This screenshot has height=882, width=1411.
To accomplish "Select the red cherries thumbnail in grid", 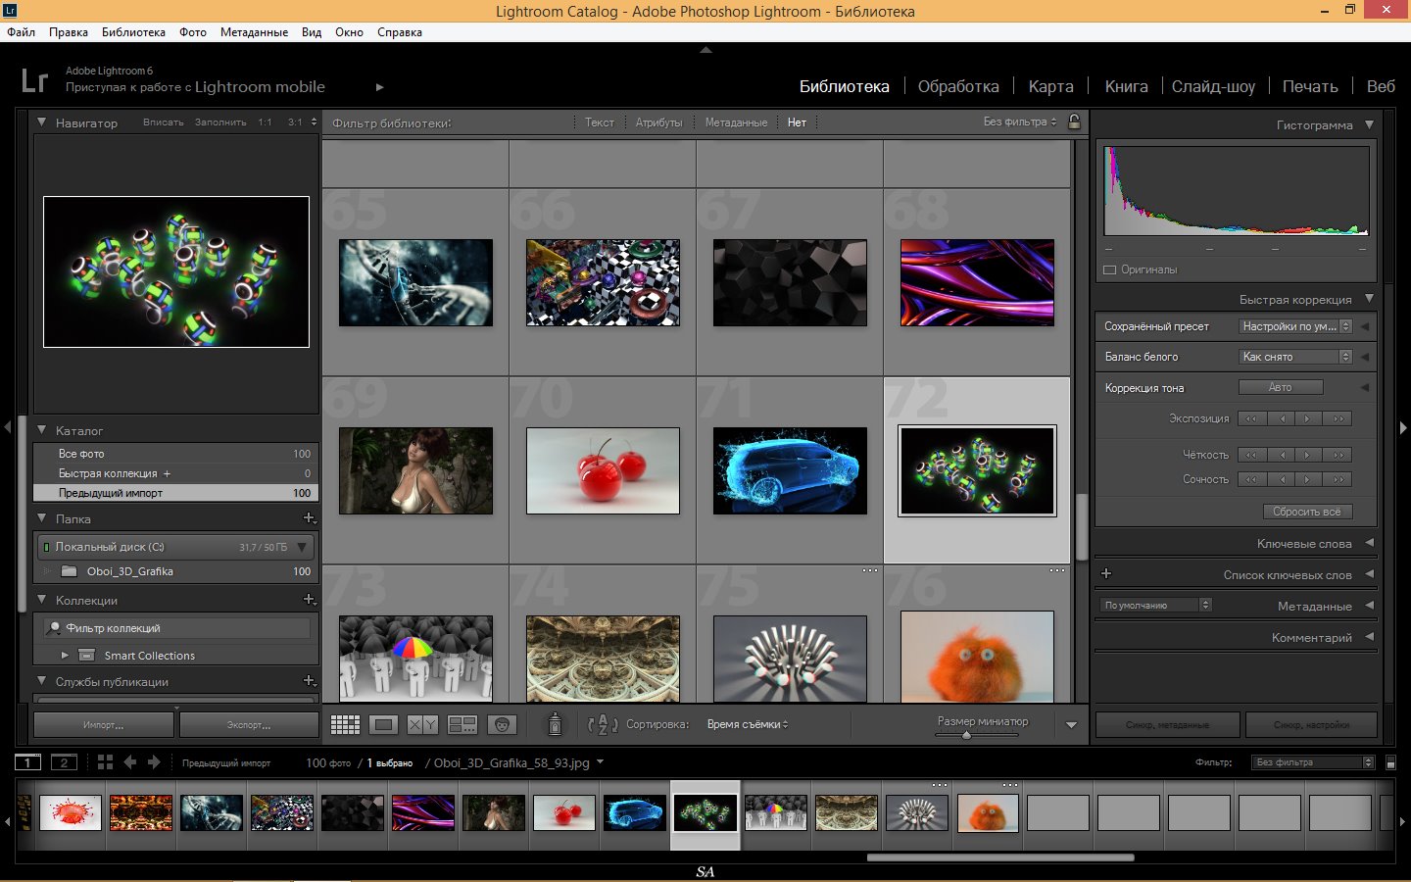I will tap(603, 470).
